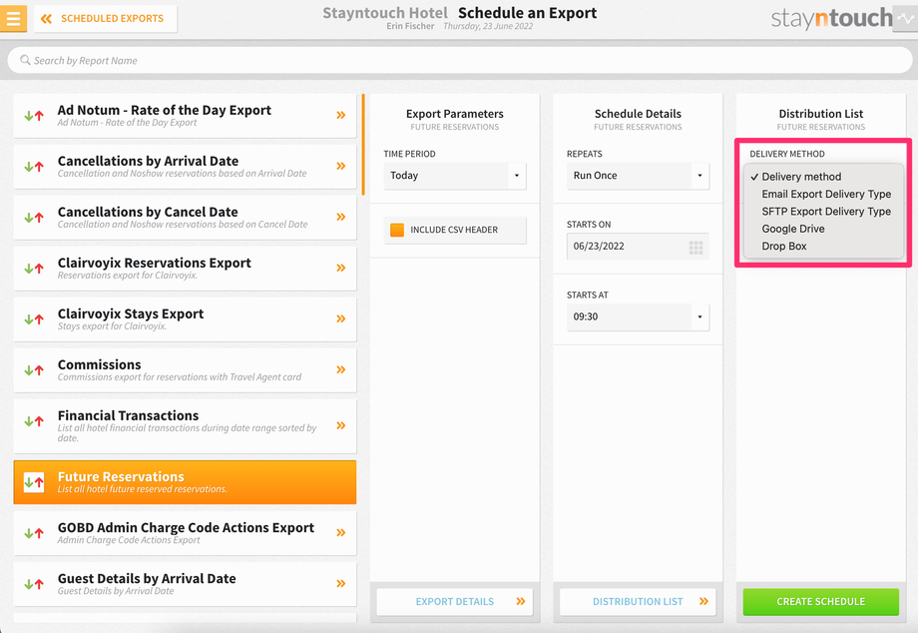Click the Distribution List chevron icon
The height and width of the screenshot is (633, 918).
point(703,601)
